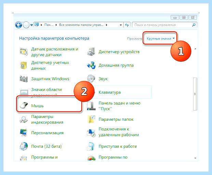Viewport: 212px width, 175px height.
Task: Open Персонализация link
Action: 47,133
